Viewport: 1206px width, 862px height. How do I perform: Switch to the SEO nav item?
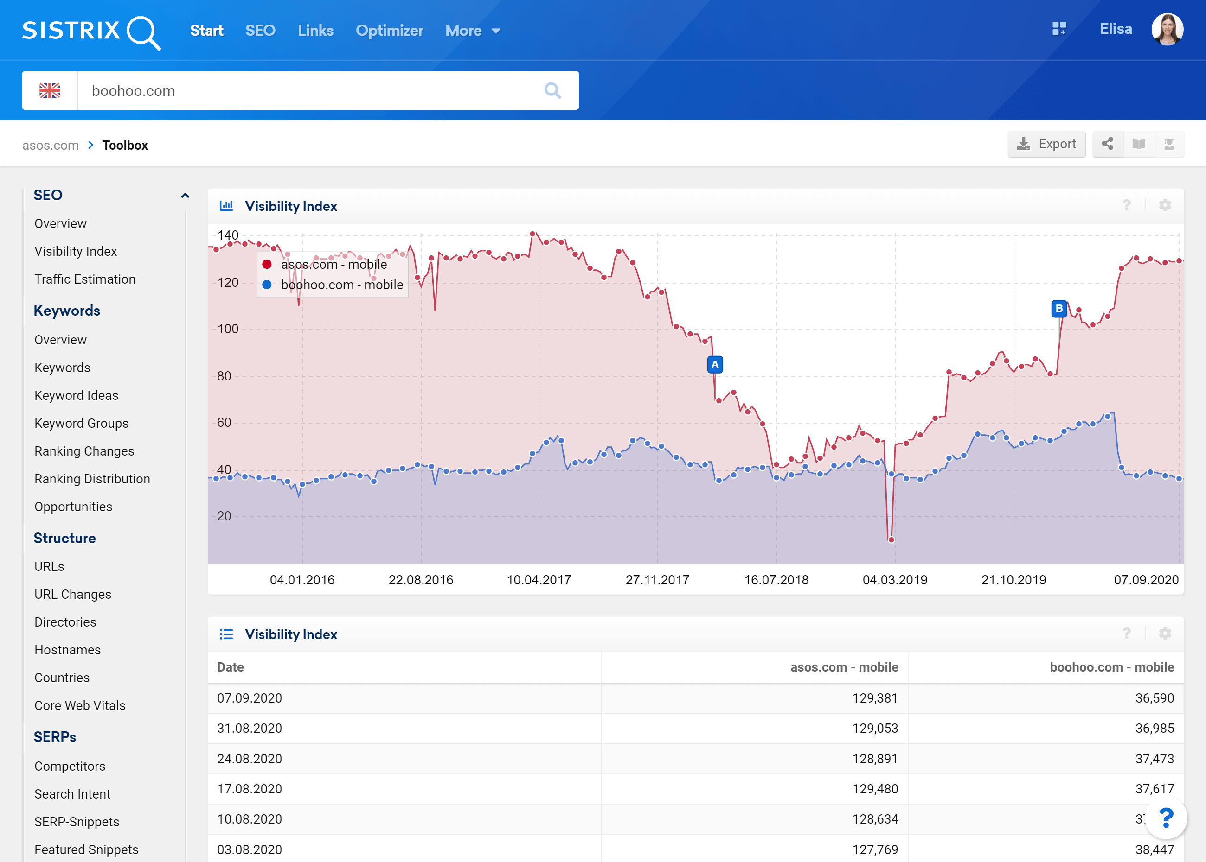click(x=260, y=31)
